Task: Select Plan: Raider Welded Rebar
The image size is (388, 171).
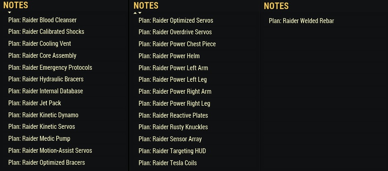Action: [x=301, y=21]
